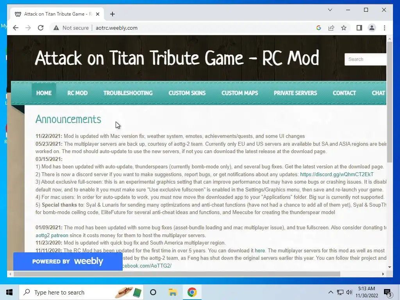Open File Explorer from the taskbar

173,292
